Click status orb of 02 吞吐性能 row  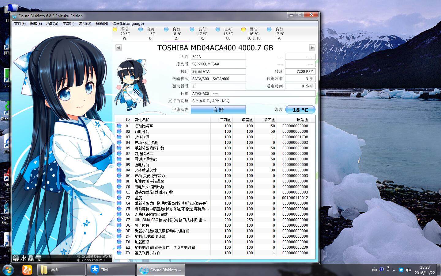click(x=119, y=132)
